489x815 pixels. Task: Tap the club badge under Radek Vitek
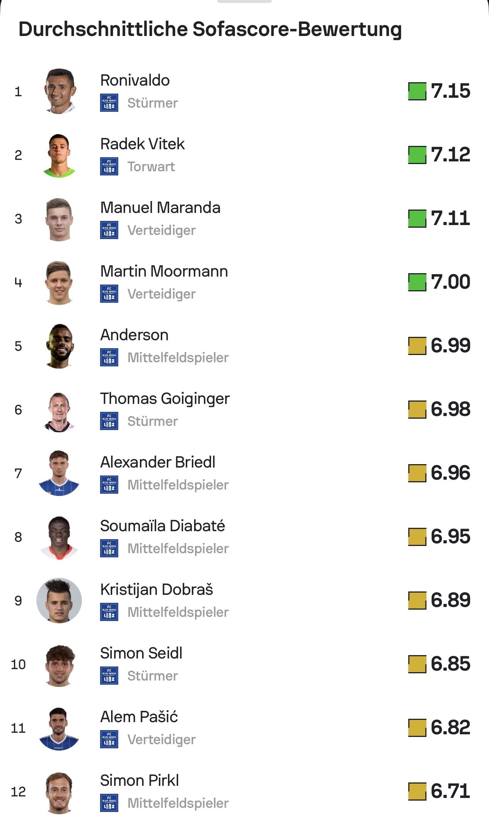tap(109, 166)
